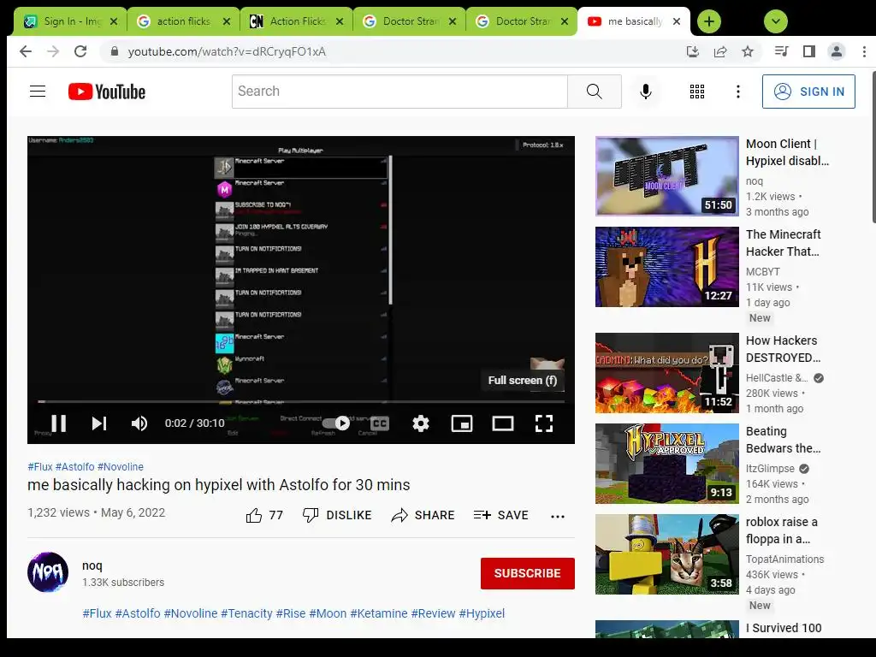
Task: Open Chrome three-dot menu
Action: [864, 51]
